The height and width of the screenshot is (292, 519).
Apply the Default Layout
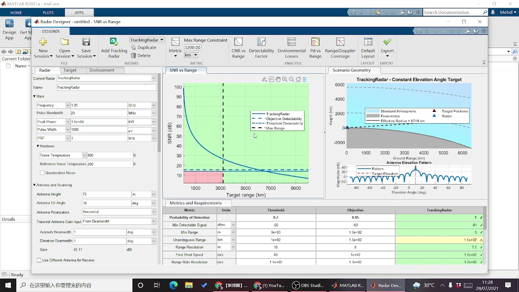click(368, 48)
